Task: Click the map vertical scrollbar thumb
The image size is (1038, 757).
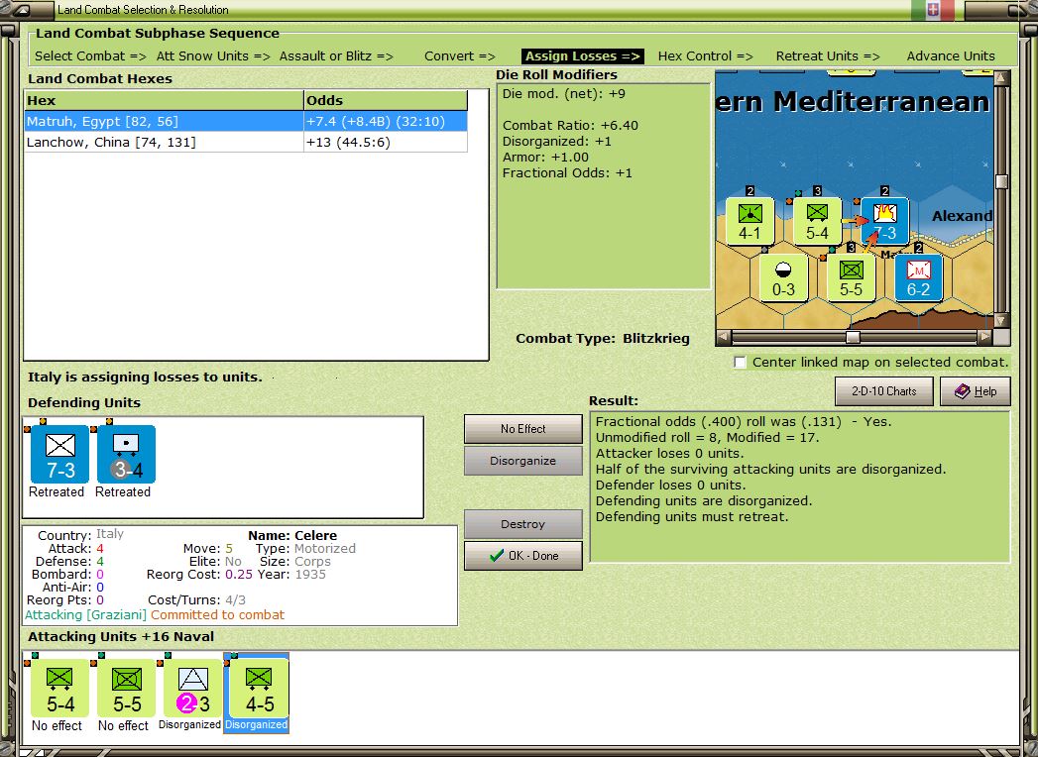Action: coord(1001,181)
